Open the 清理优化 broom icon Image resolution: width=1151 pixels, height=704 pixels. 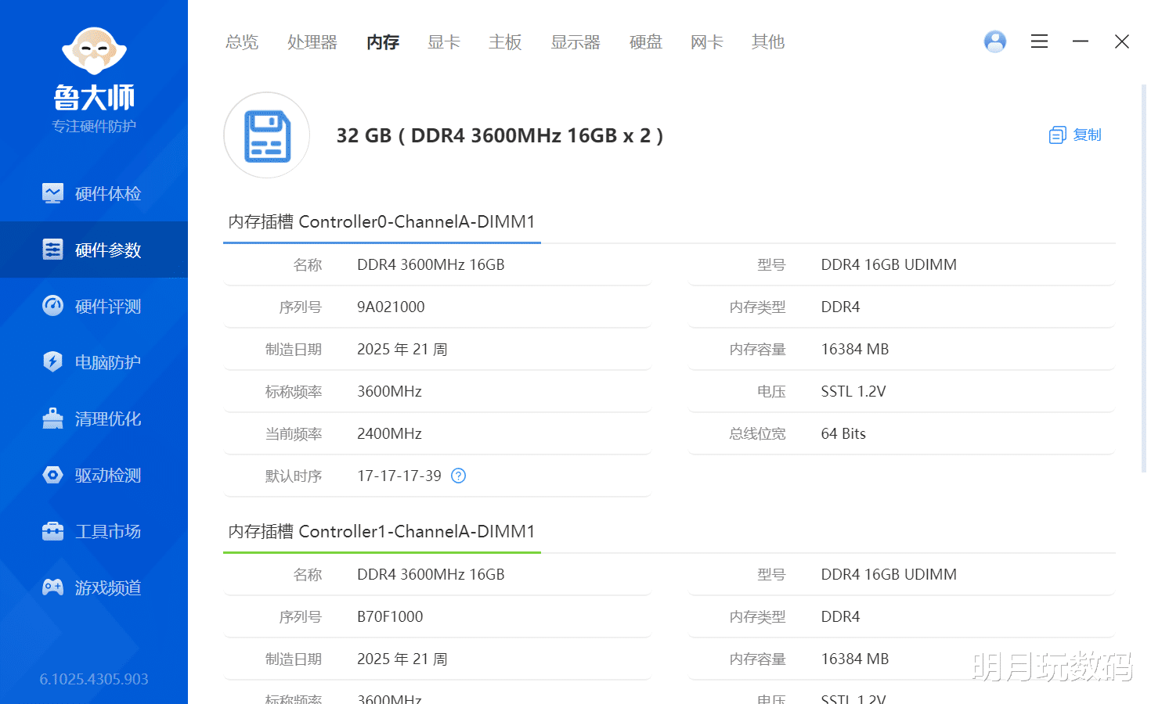tap(52, 418)
